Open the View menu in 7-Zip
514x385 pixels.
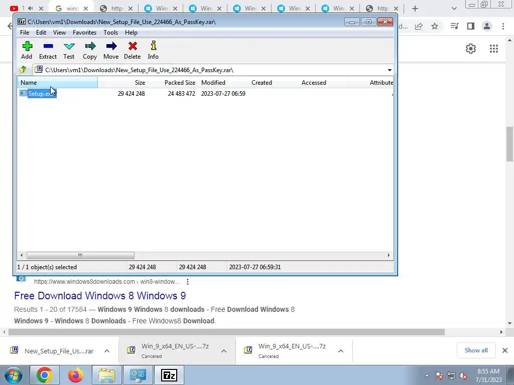pos(59,33)
